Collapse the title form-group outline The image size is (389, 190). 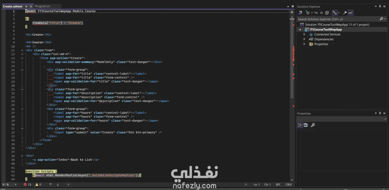(x=22, y=70)
